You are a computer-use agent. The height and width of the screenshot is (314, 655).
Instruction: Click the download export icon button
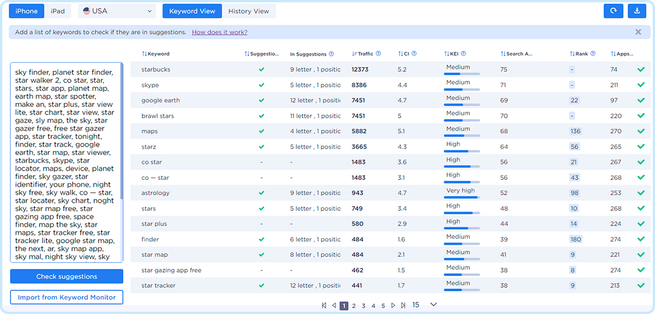point(637,11)
